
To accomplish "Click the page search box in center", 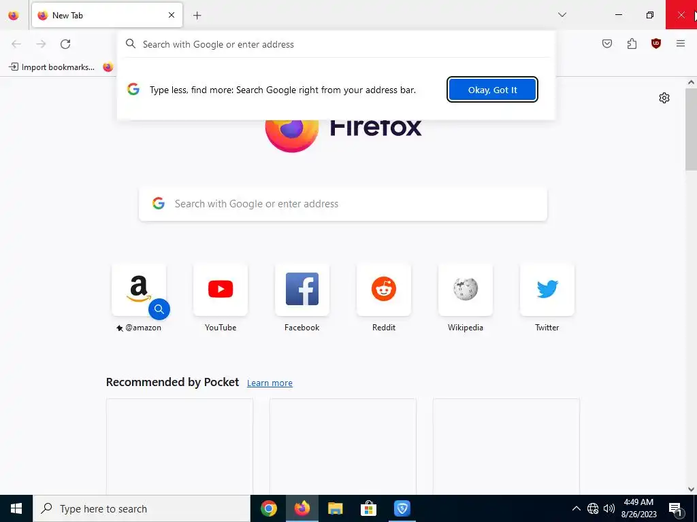I will point(343,204).
